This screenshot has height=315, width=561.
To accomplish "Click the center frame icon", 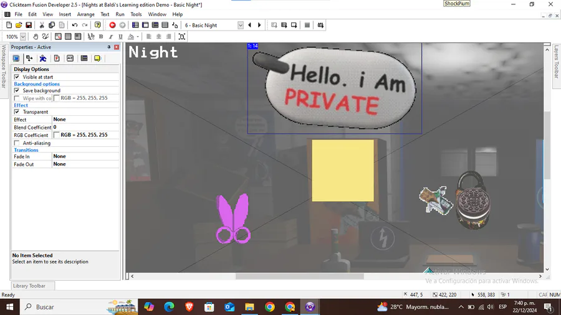I will point(182,37).
